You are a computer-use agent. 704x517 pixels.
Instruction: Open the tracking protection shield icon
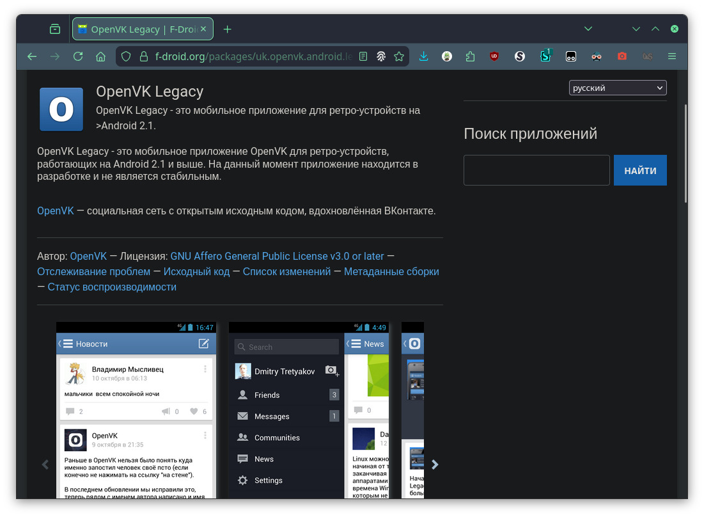click(x=126, y=56)
